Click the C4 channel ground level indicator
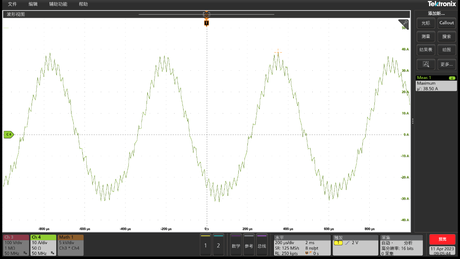Viewport: 460px width, 259px height. coord(8,135)
